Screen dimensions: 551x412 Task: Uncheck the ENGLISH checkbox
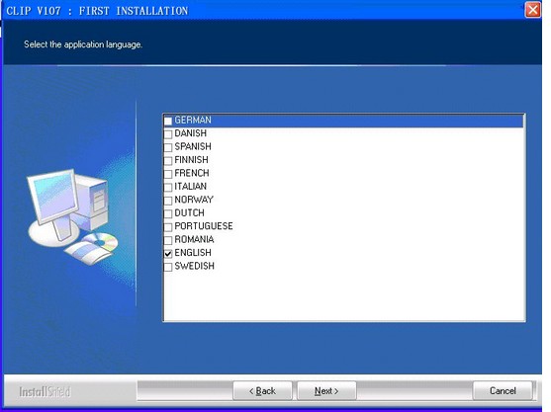click(x=168, y=254)
